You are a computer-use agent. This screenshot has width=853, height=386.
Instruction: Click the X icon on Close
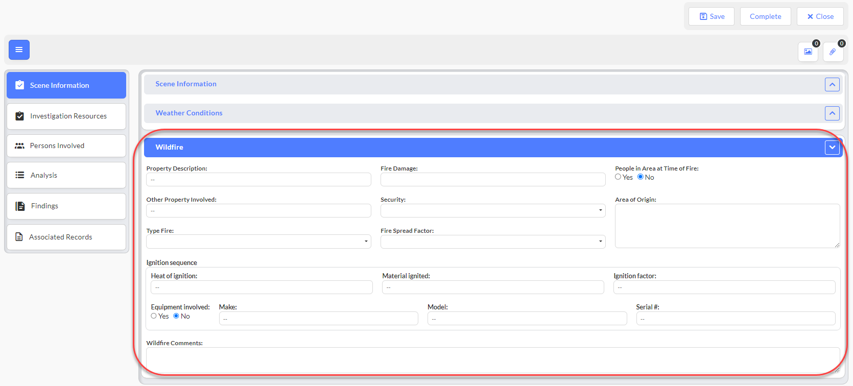point(810,16)
